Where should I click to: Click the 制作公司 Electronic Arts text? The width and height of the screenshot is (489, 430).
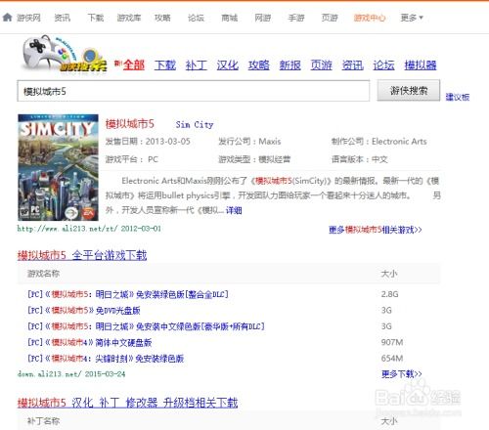click(x=379, y=142)
